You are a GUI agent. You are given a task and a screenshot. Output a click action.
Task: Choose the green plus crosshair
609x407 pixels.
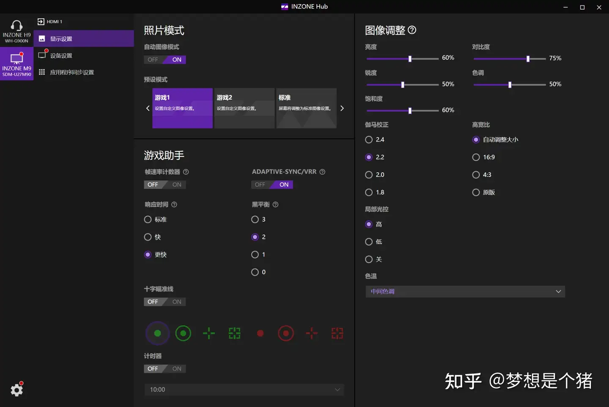209,333
